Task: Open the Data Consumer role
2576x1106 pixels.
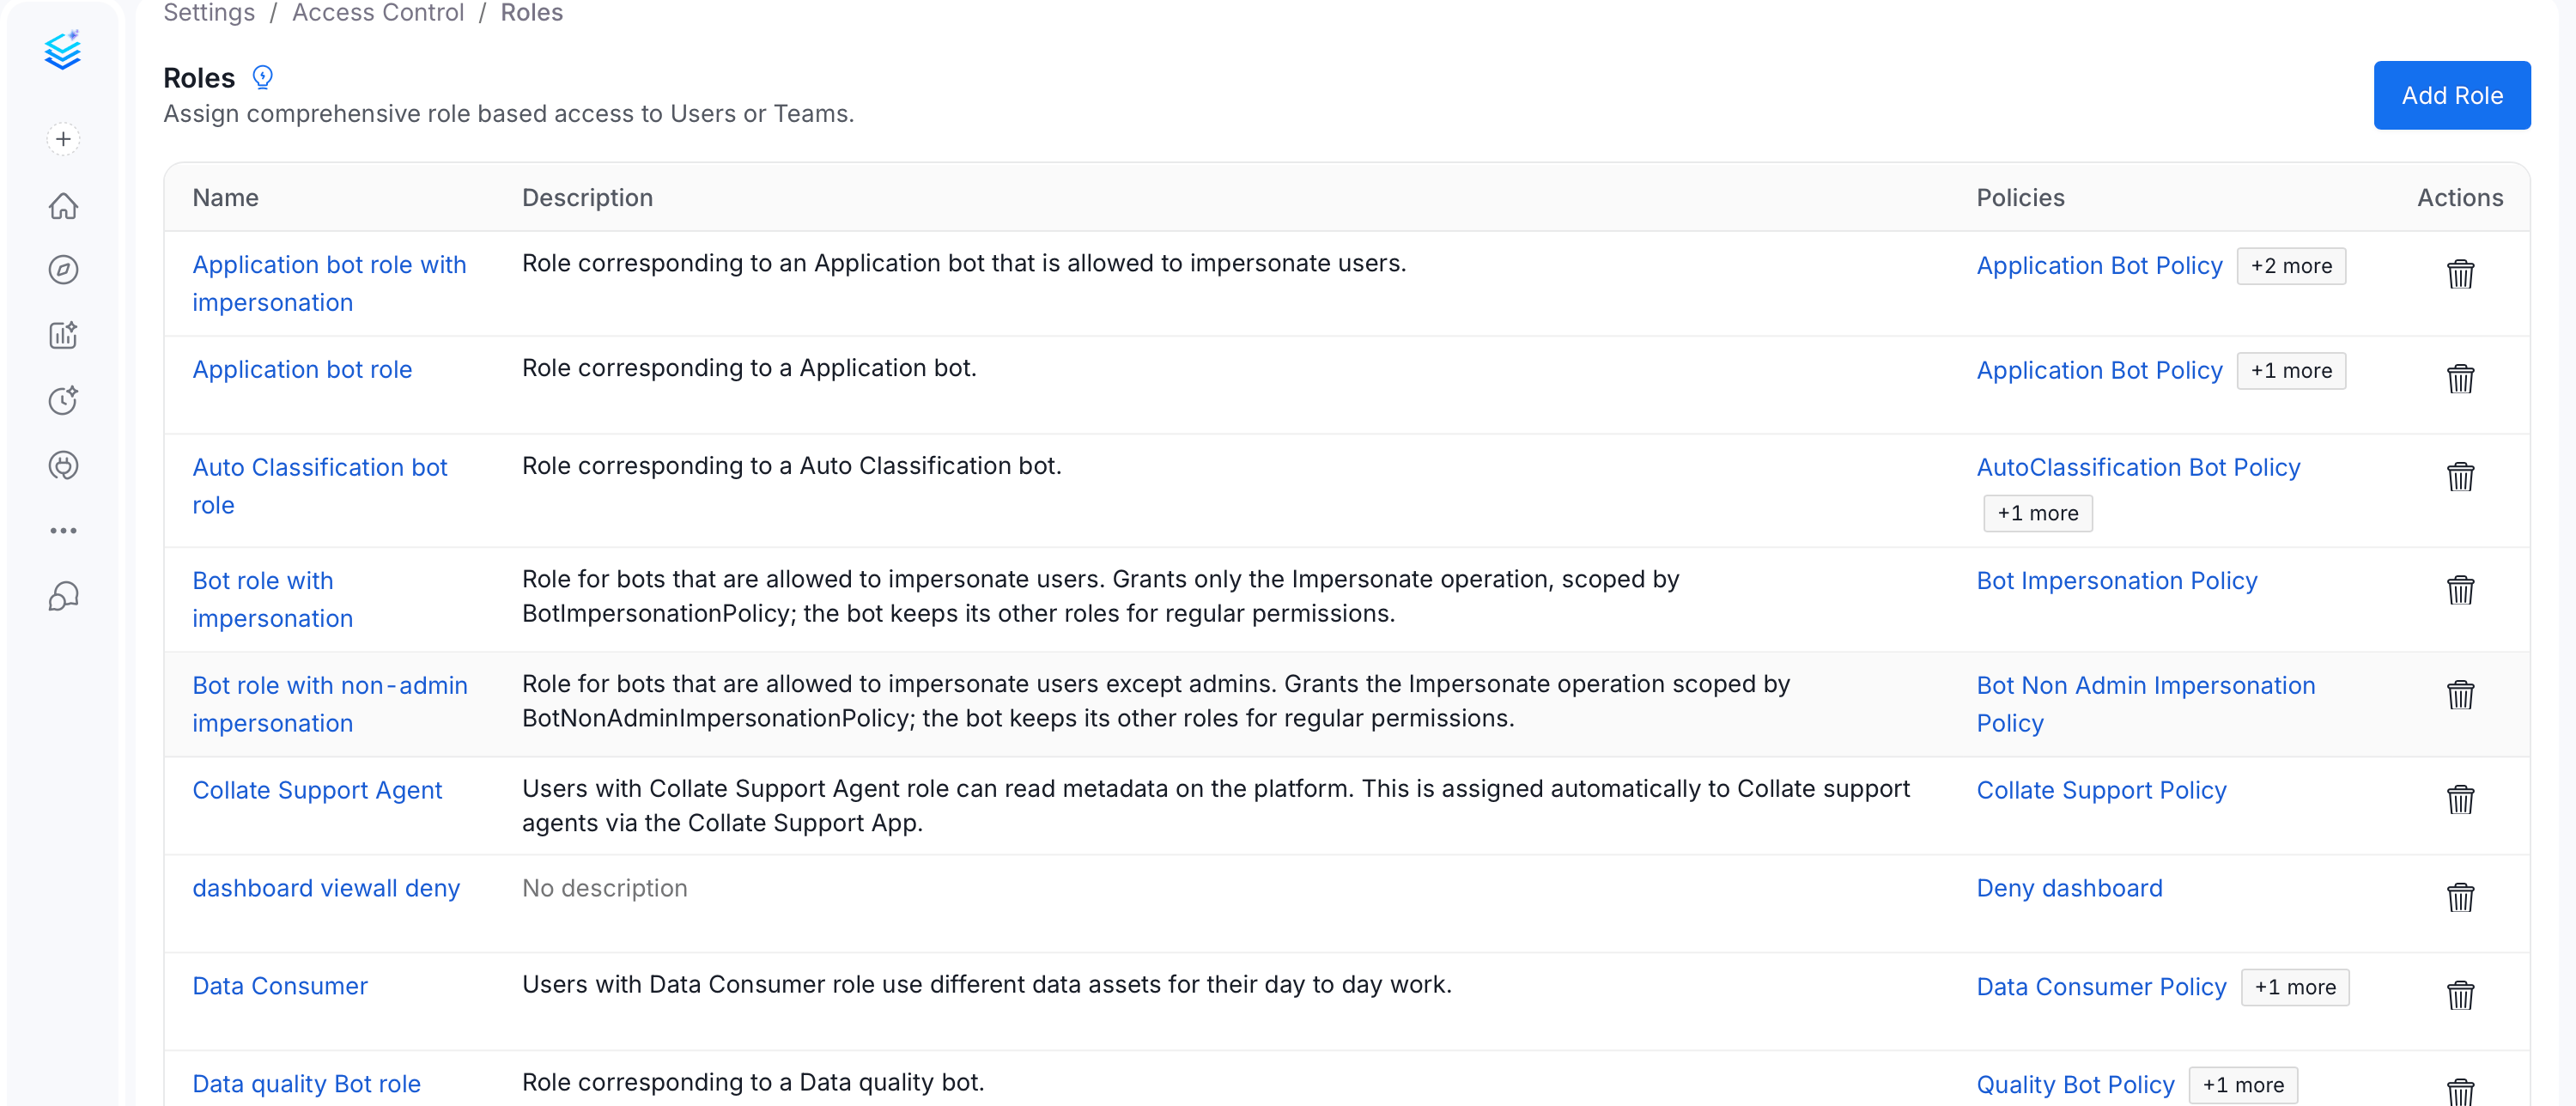Action: click(280, 987)
